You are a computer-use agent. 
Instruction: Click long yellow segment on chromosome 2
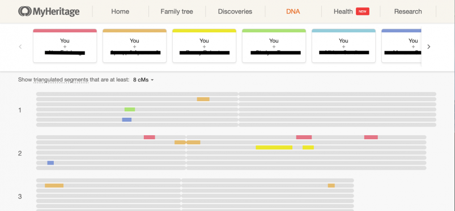[274, 147]
